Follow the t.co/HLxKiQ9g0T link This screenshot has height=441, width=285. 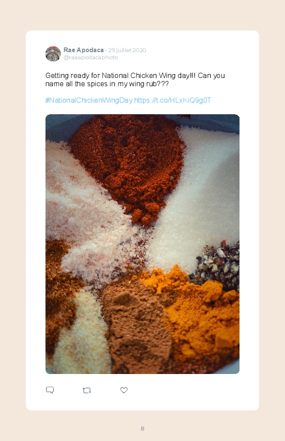tap(173, 101)
